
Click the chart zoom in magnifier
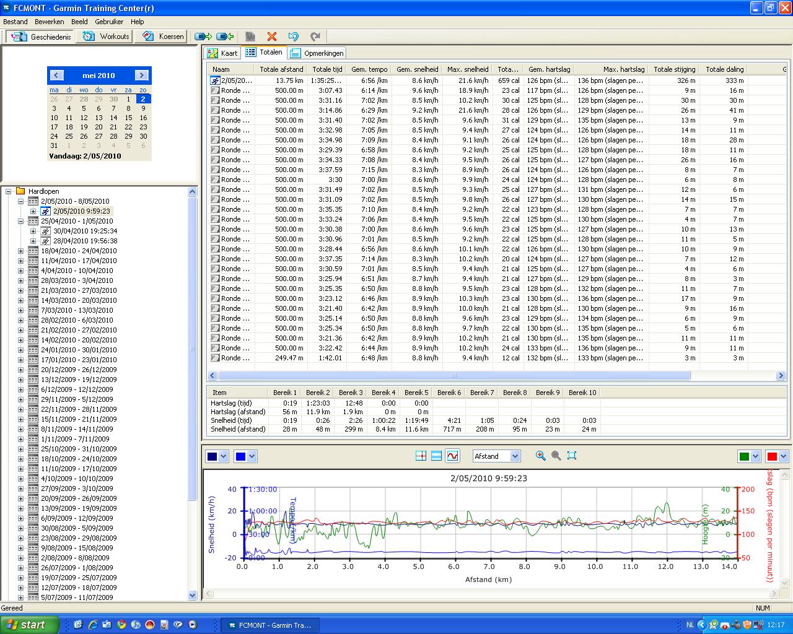click(x=541, y=456)
